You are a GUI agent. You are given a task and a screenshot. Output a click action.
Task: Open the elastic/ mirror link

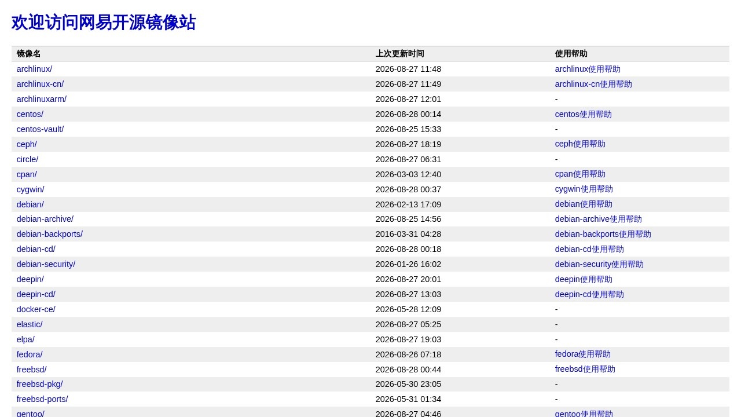[x=30, y=324]
